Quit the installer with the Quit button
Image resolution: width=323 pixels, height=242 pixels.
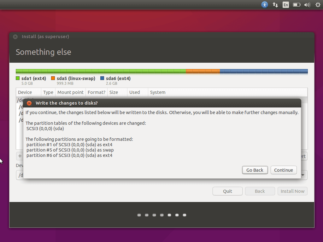coord(227,191)
